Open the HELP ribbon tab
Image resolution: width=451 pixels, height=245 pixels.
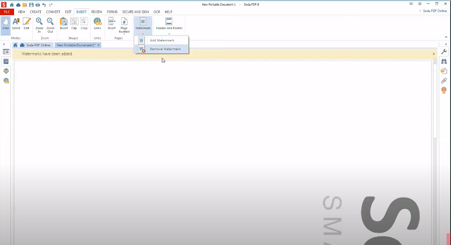(x=169, y=12)
